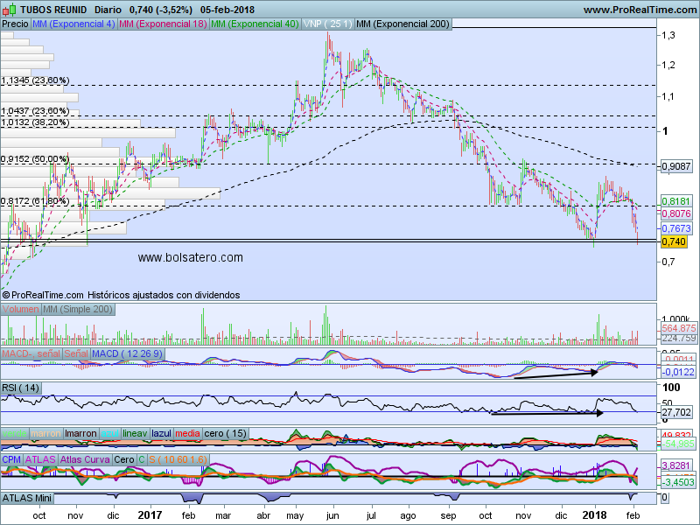700x525 pixels.
Task: Select the Precio label on the price chart
Action: (15, 24)
